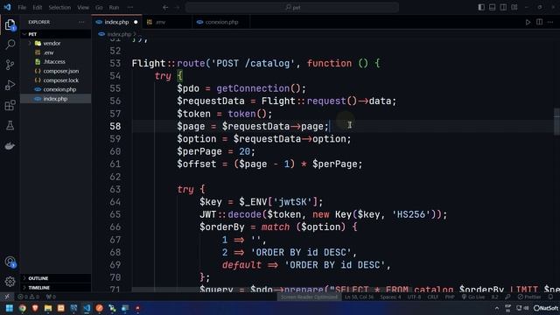
Task: Open the Run and Debug view
Action: 10,85
